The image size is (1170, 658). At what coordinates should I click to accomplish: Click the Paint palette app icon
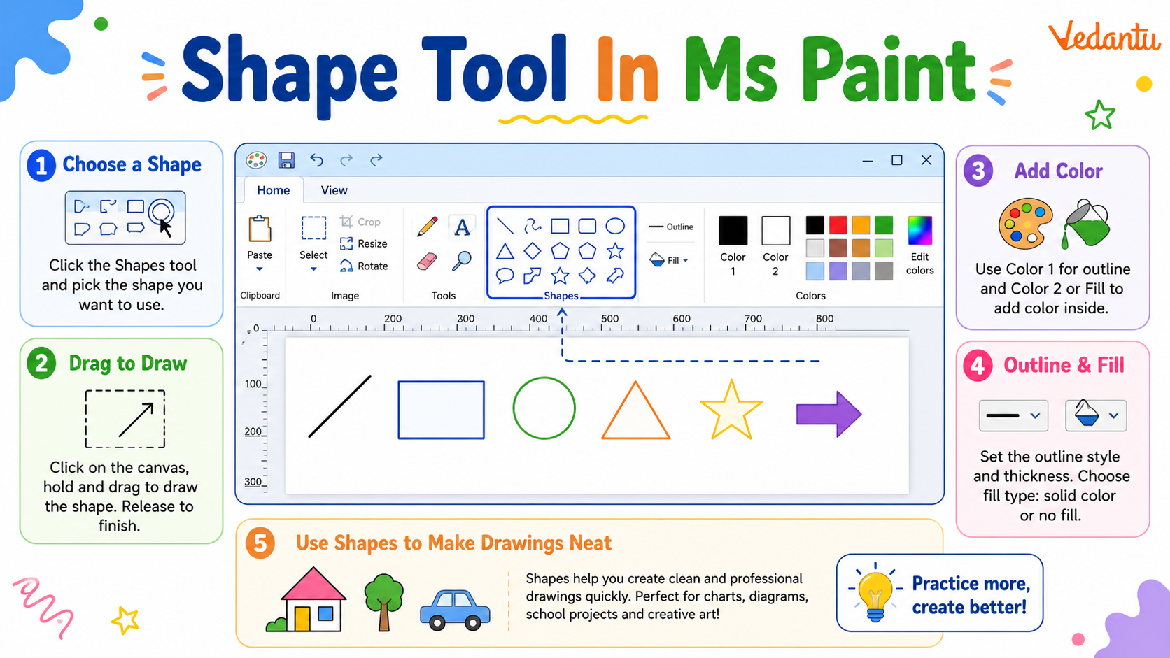pos(256,160)
